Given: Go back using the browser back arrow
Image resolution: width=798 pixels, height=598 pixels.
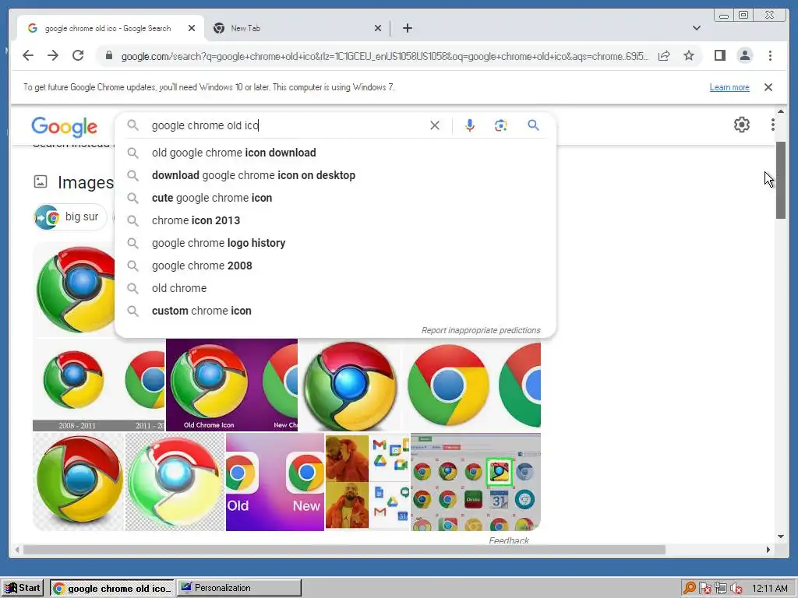Looking at the screenshot, I should [x=28, y=55].
